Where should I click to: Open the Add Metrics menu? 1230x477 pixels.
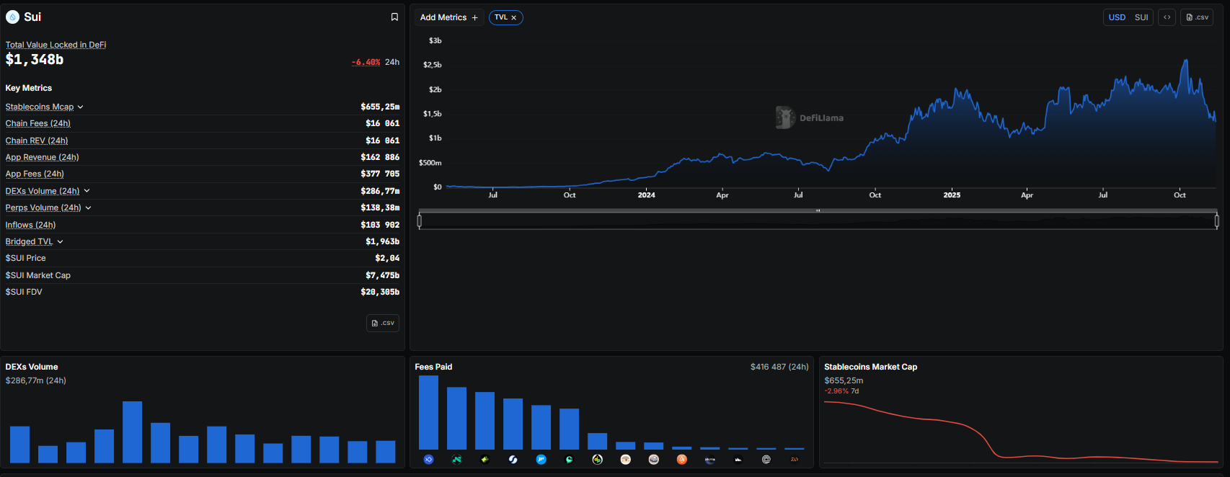448,17
